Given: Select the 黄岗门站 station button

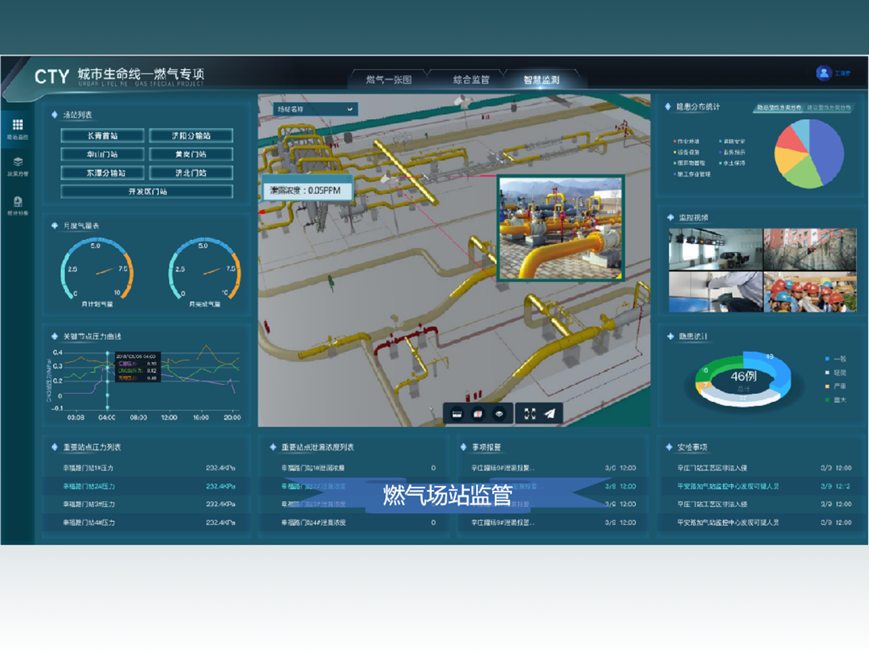Looking at the screenshot, I should 191,154.
